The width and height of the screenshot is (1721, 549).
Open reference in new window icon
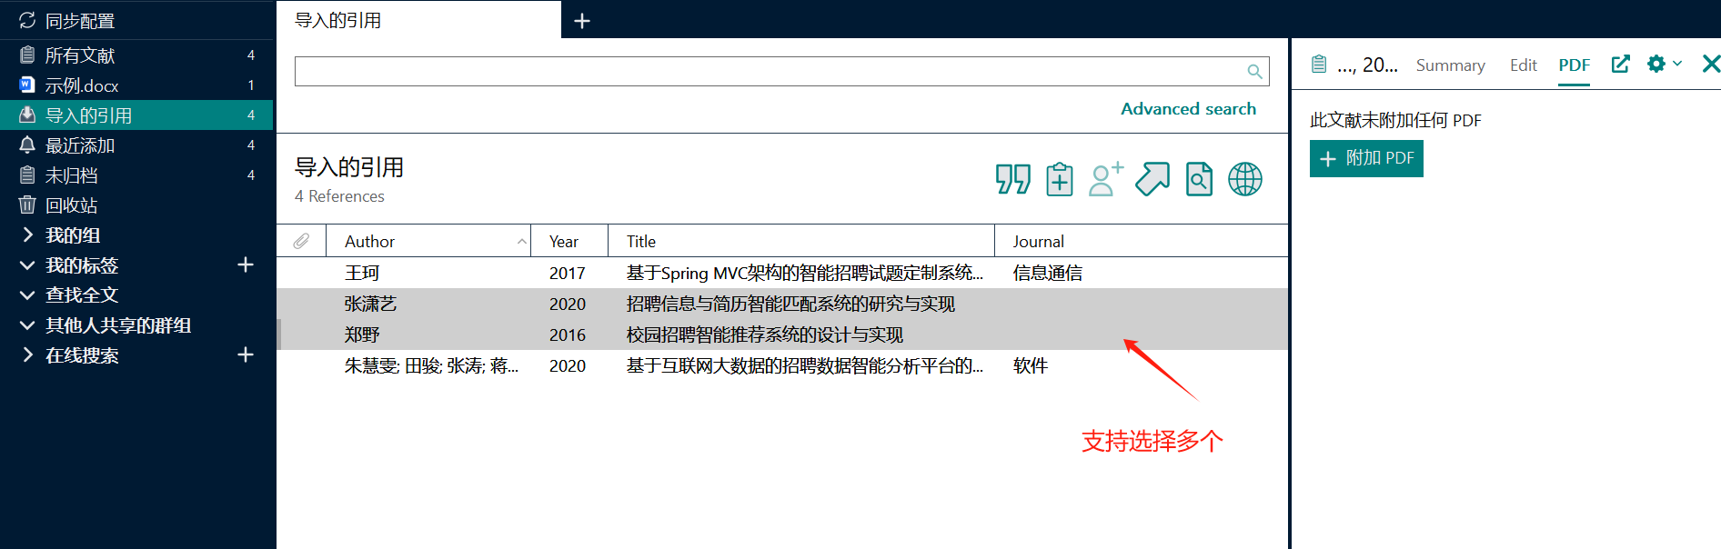click(x=1620, y=64)
